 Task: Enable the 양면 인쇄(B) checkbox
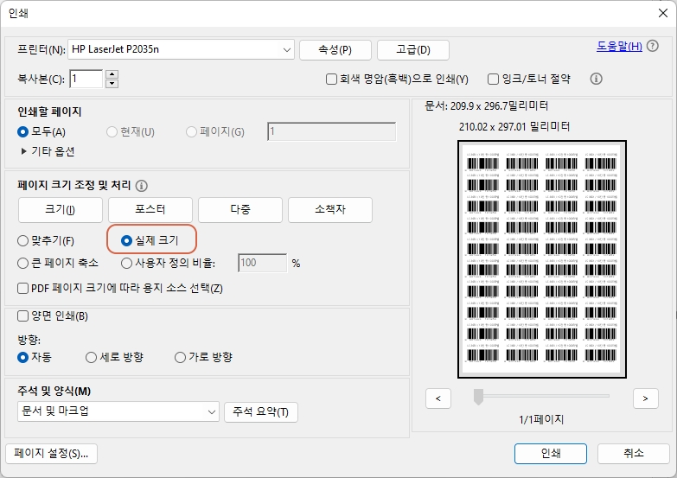(x=22, y=316)
